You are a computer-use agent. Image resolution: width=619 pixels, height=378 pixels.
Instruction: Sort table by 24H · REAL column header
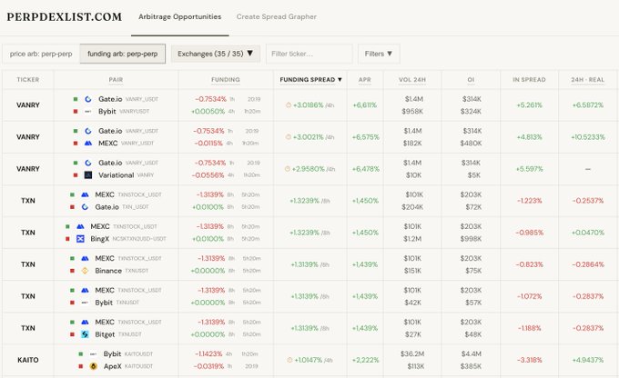click(x=588, y=80)
